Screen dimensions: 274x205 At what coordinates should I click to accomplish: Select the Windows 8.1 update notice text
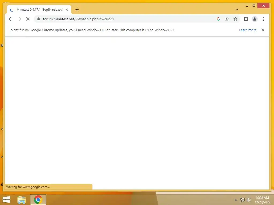[92, 30]
